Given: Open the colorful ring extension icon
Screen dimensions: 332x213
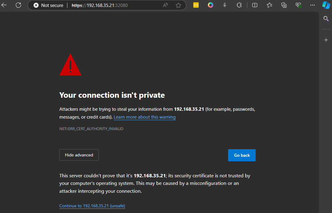Looking at the screenshot, I should click(x=211, y=5).
